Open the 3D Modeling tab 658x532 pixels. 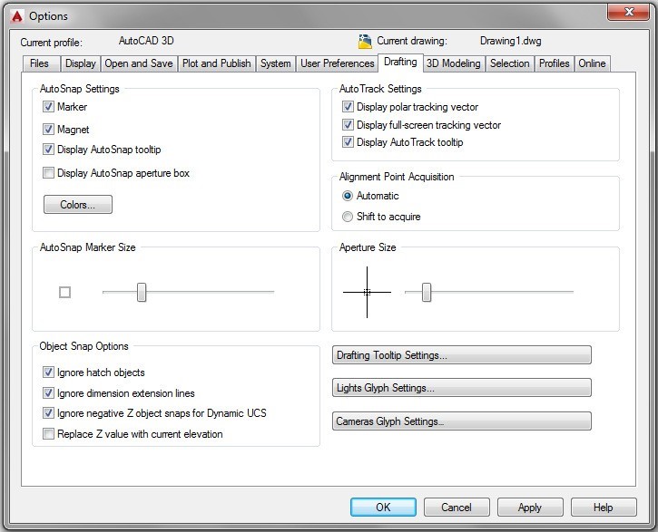[454, 63]
